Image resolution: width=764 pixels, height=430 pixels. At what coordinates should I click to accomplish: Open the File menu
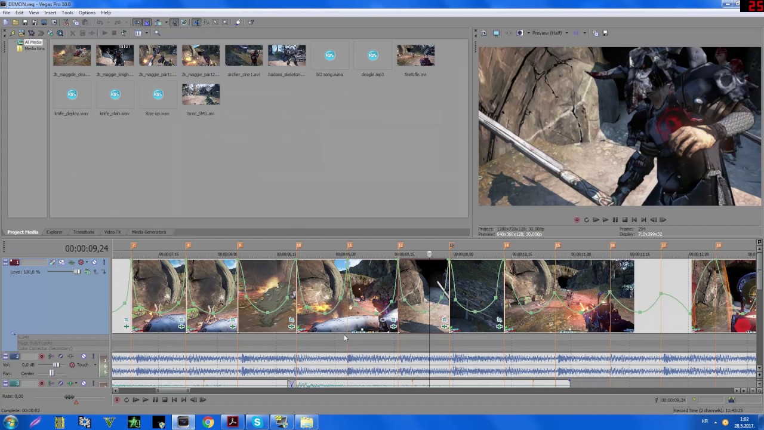6,13
